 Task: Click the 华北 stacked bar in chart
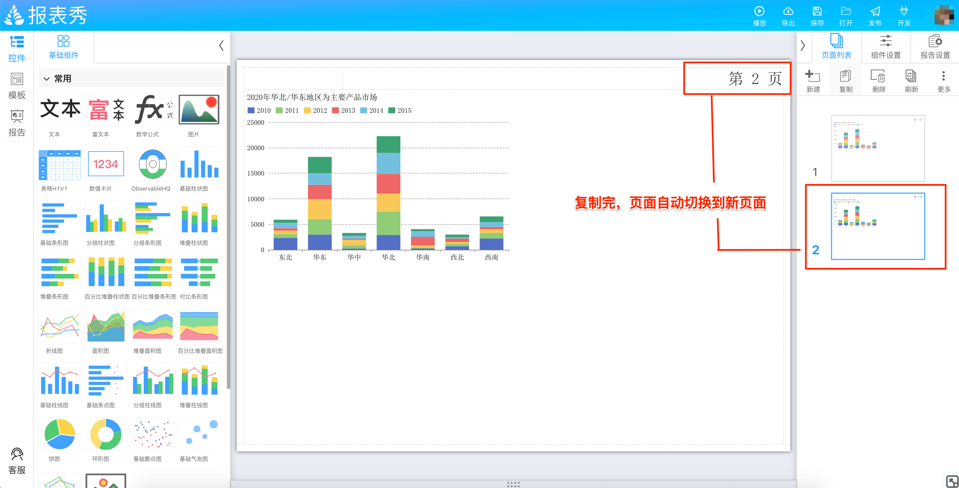388,193
